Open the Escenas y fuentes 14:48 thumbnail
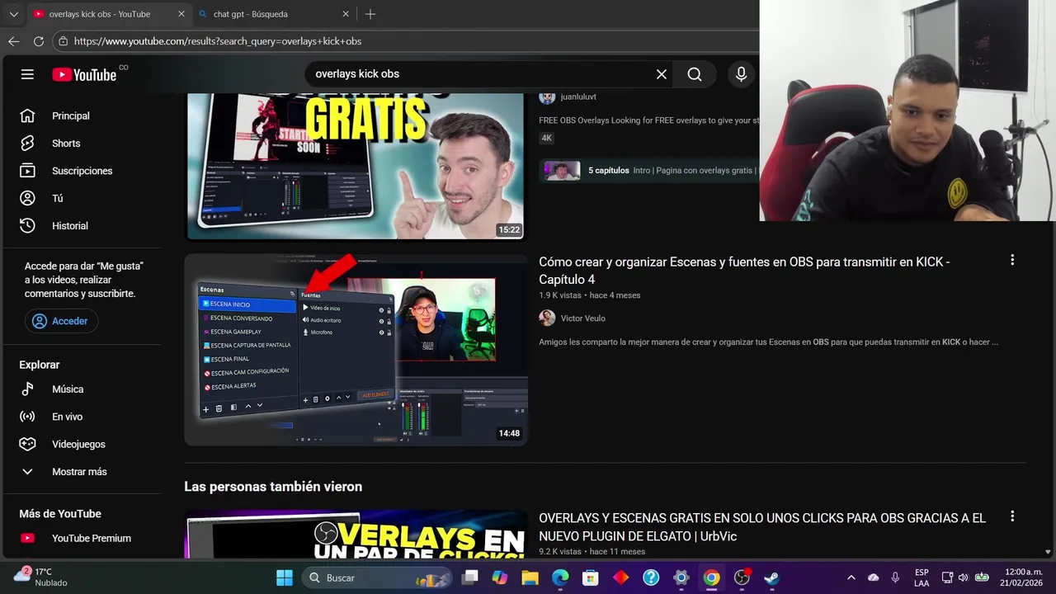The height and width of the screenshot is (594, 1056). (x=356, y=350)
